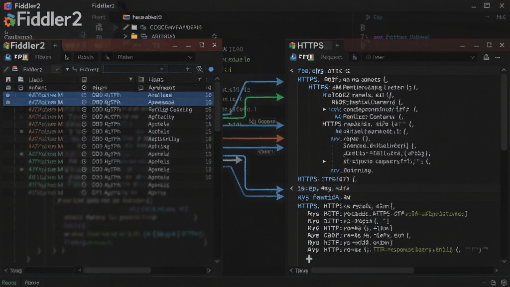
Task: Click the icon just left of the HTTPS three-dots button
Action: (x=486, y=57)
